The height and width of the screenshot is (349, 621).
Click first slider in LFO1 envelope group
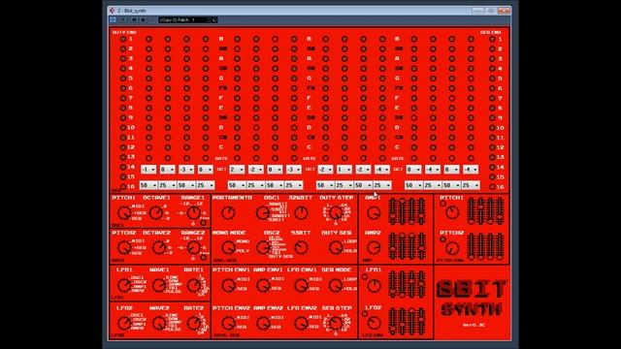pos(393,284)
